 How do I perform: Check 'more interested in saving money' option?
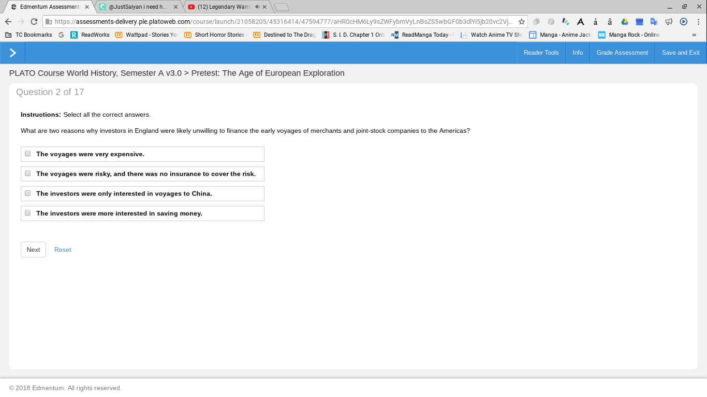point(28,212)
